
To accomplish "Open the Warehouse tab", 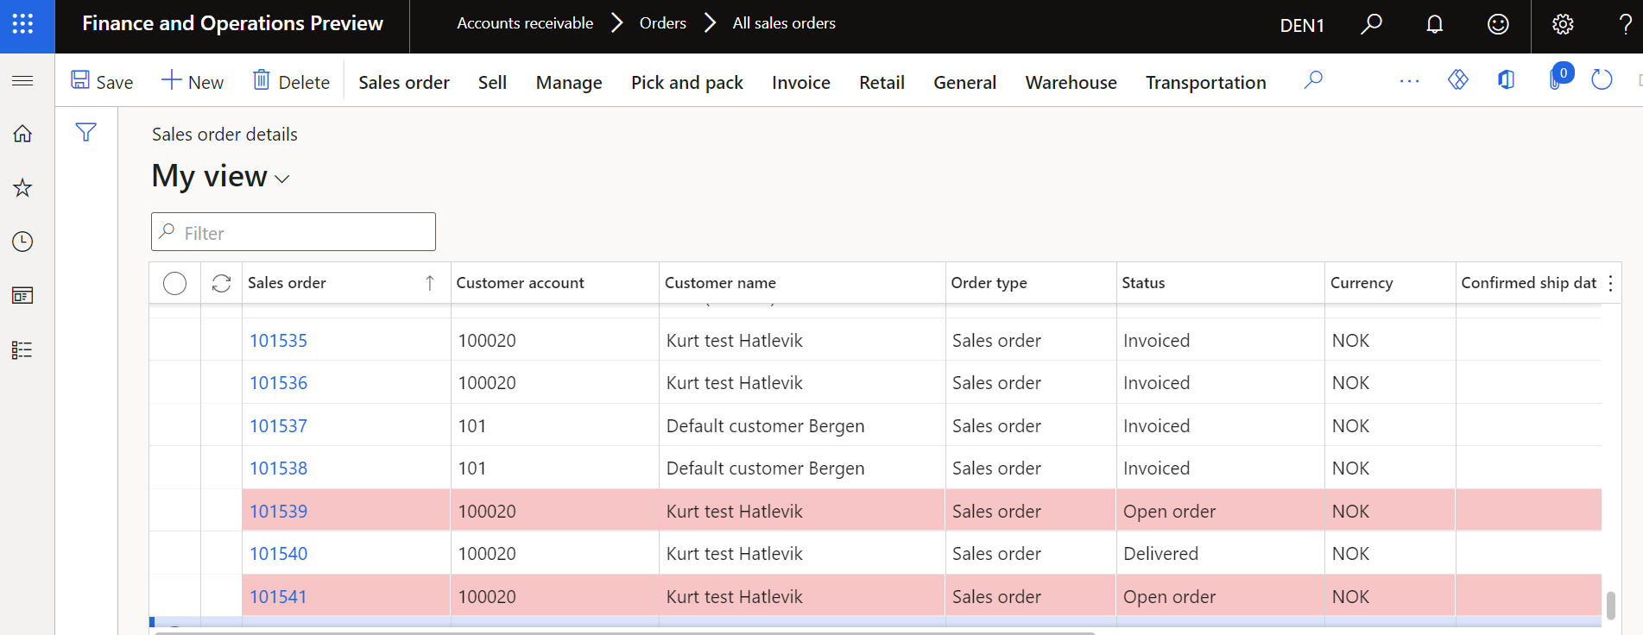I will pos(1071,82).
